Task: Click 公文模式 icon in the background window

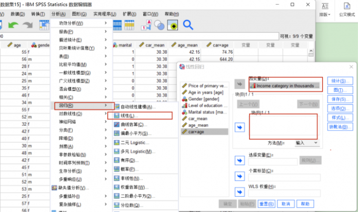Action: click(347, 9)
